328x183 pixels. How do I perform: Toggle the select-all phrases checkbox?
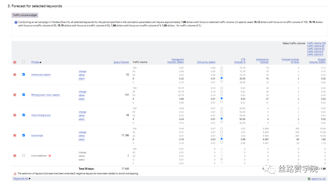24,62
